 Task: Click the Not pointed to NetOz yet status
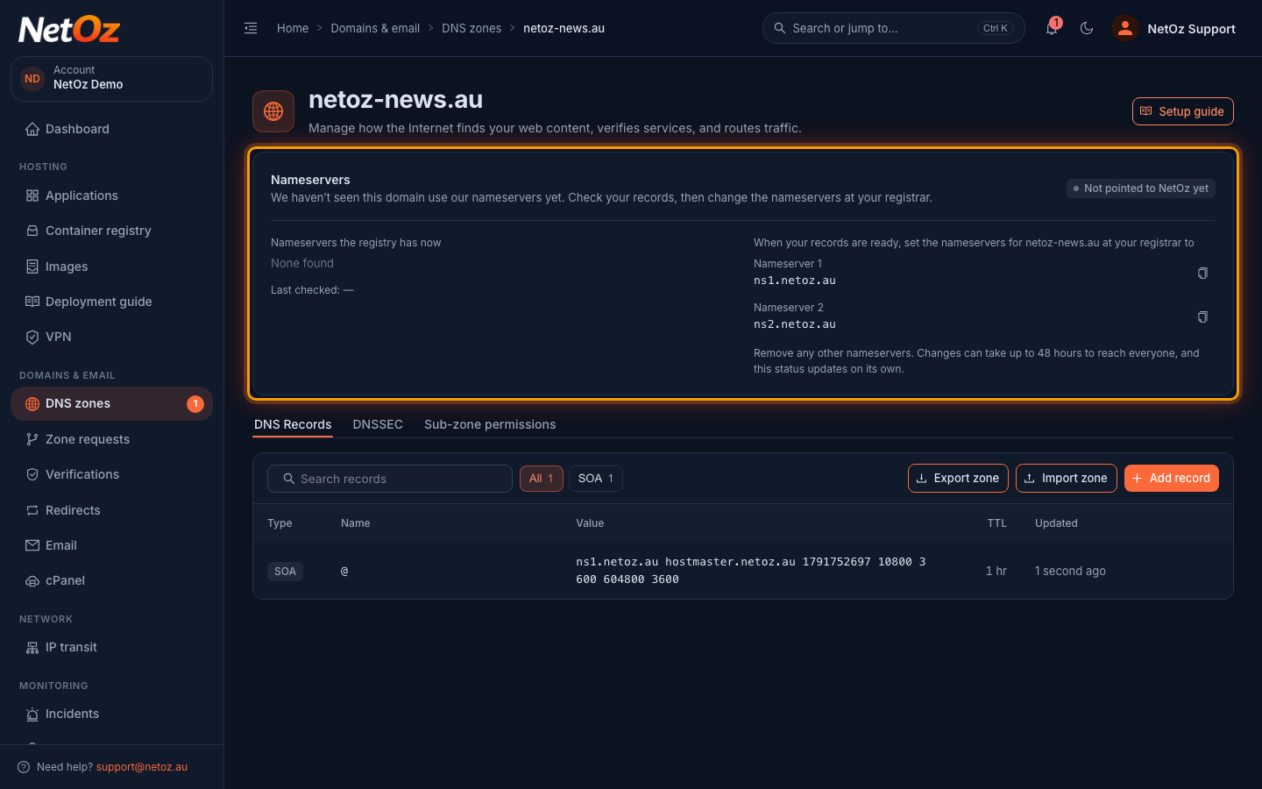[1141, 188]
